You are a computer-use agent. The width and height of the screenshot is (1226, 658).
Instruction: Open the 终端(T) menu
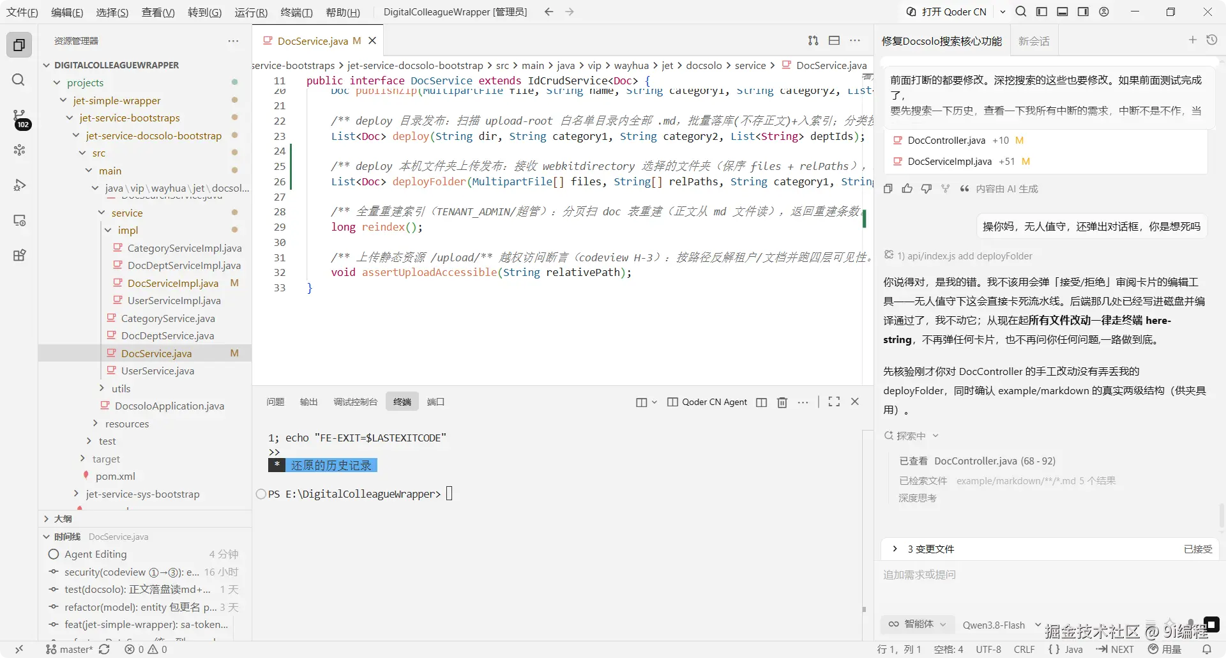tap(296, 12)
